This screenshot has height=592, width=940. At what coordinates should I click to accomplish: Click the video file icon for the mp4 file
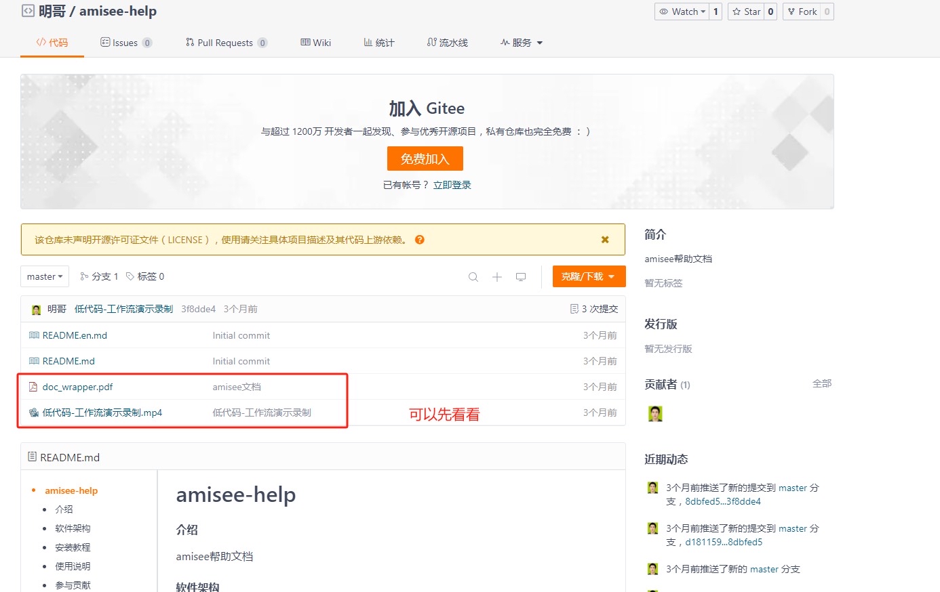[34, 413]
